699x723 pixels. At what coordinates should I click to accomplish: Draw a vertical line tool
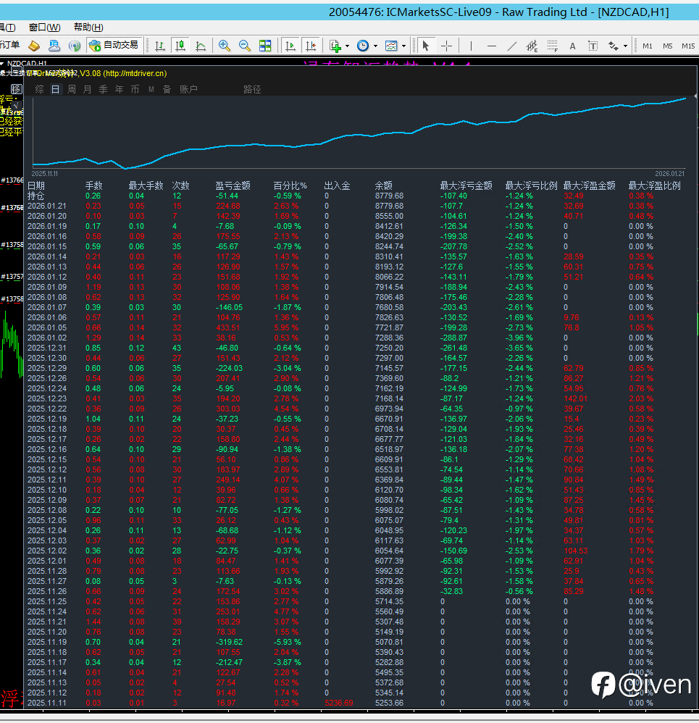tap(471, 46)
